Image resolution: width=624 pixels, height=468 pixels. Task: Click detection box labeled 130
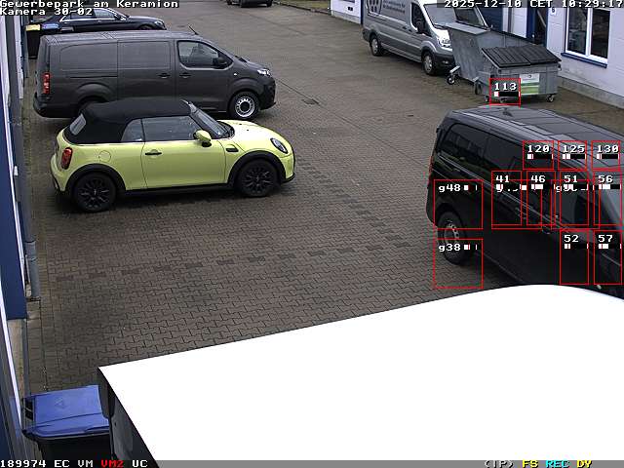coord(606,154)
